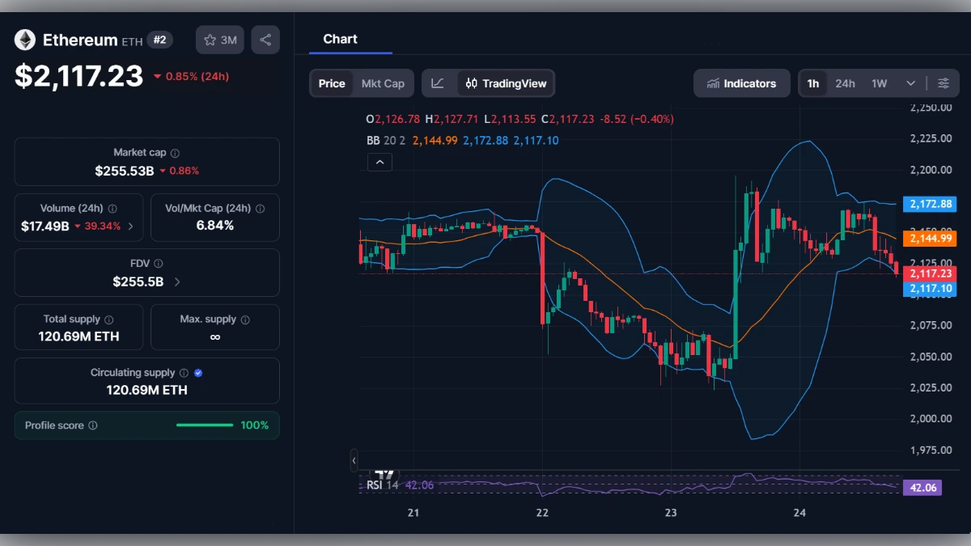Open the Chart tab

(x=340, y=39)
